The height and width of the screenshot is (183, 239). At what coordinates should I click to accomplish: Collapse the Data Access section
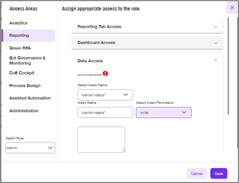216,61
